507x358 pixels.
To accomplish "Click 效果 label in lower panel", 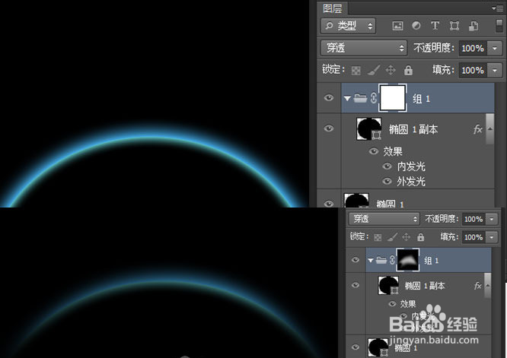I will pyautogui.click(x=408, y=304).
